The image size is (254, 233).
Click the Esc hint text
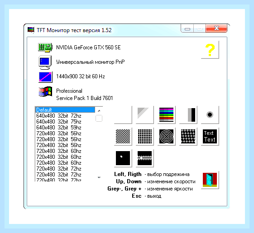click(x=137, y=196)
